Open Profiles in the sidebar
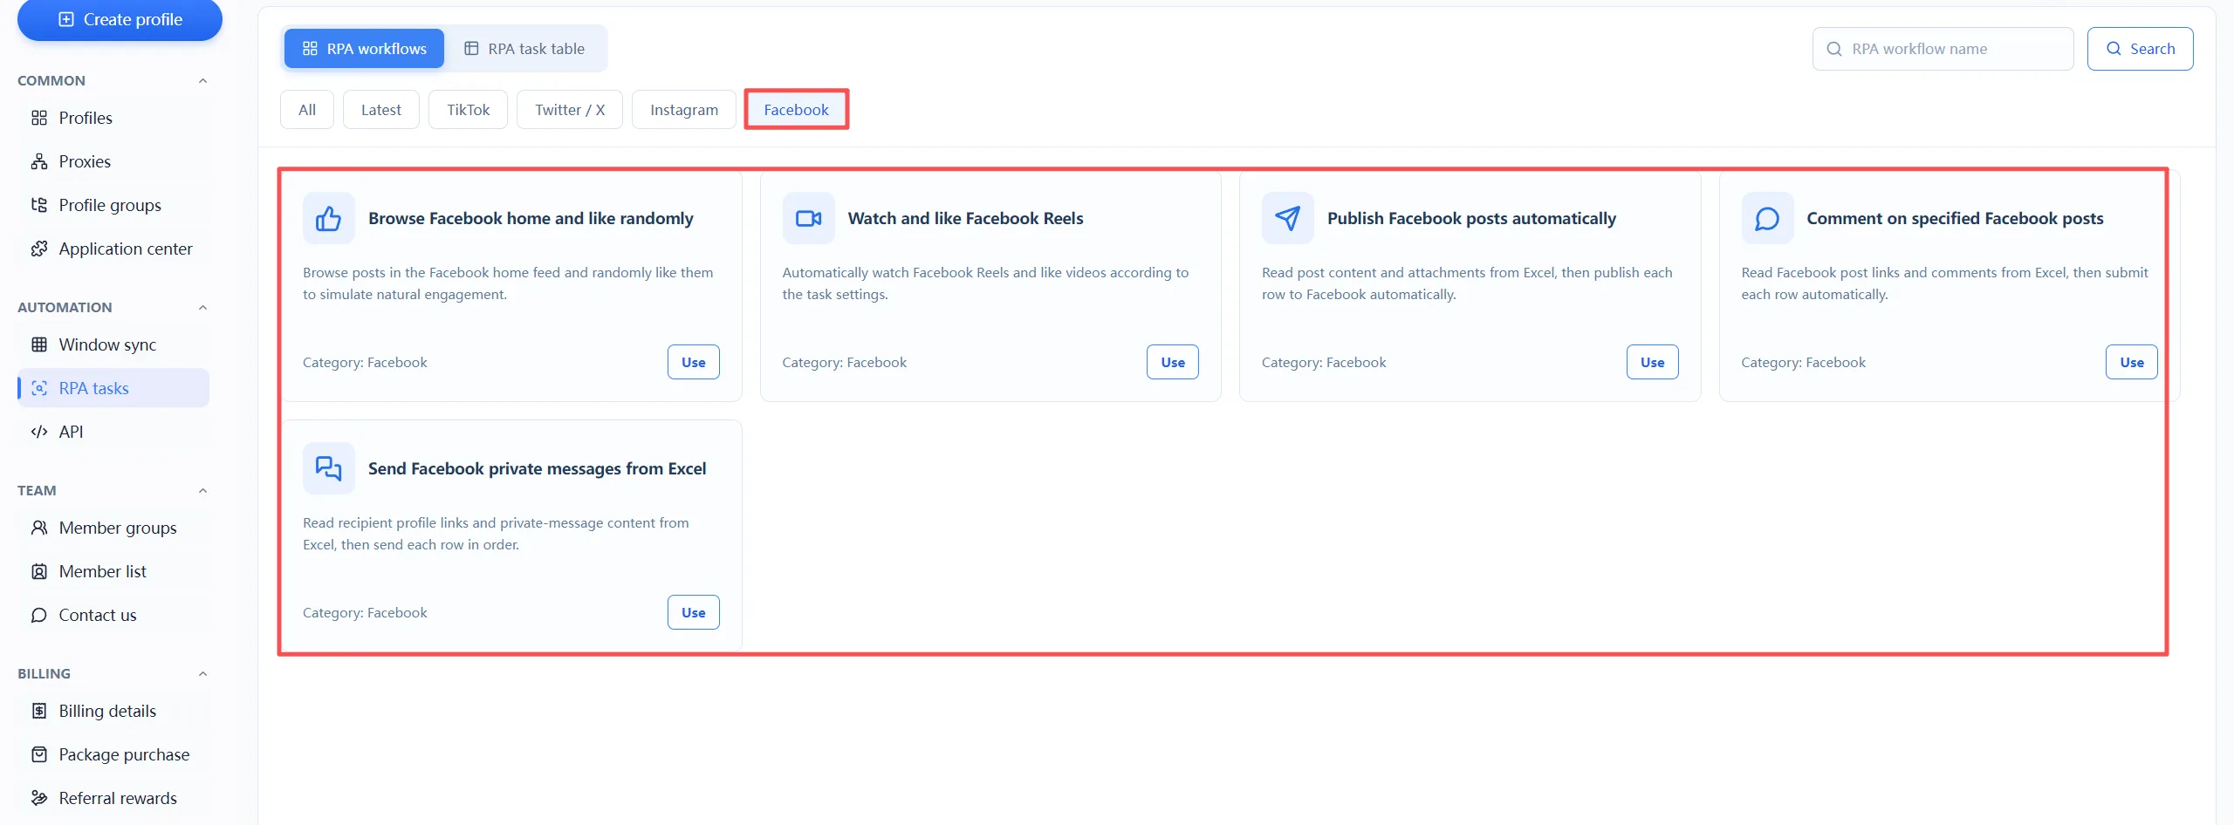The image size is (2234, 825). tap(113, 118)
